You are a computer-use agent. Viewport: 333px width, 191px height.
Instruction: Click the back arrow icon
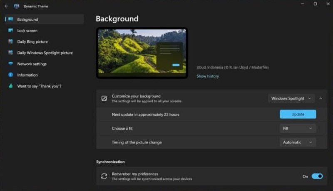click(6, 6)
